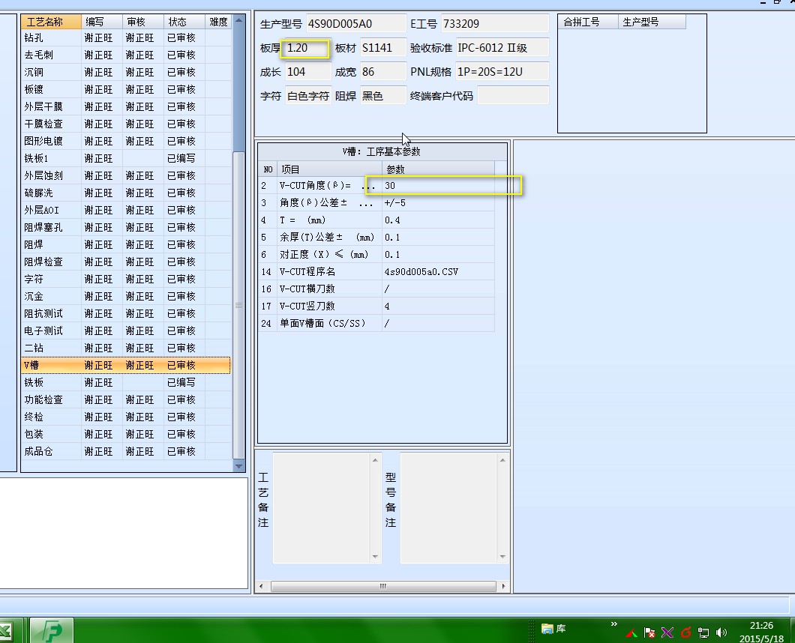Open the 库 library folder in taskbar
The height and width of the screenshot is (643, 795).
coord(553,629)
